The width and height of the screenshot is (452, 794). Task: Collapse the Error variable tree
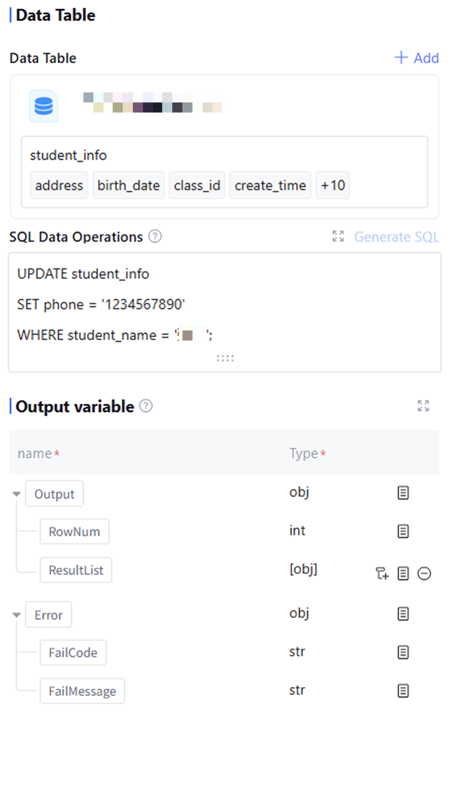(17, 615)
